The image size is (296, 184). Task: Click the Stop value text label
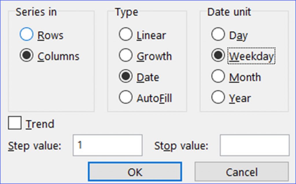181,146
